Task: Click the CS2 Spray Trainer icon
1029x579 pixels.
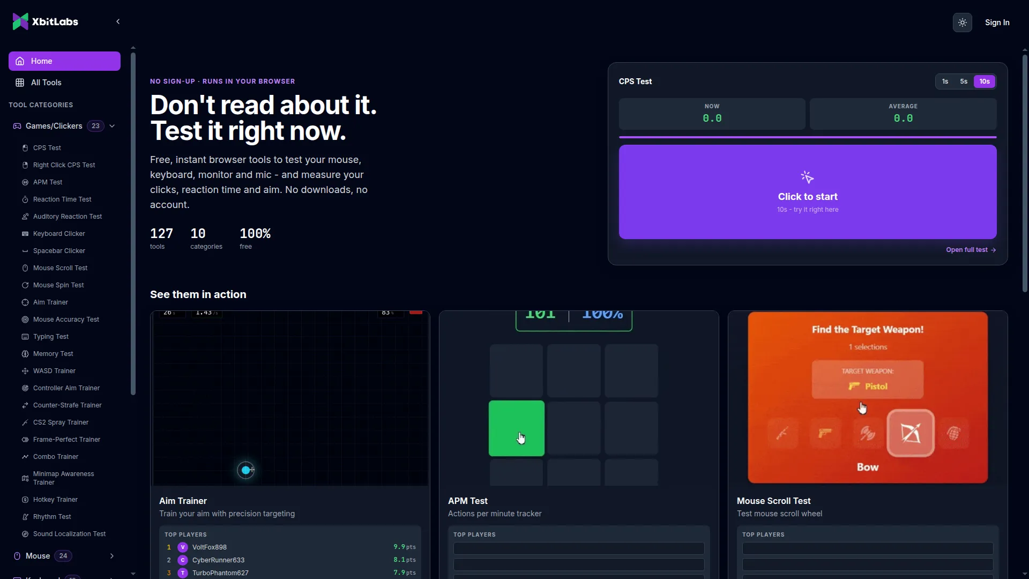Action: (x=25, y=422)
